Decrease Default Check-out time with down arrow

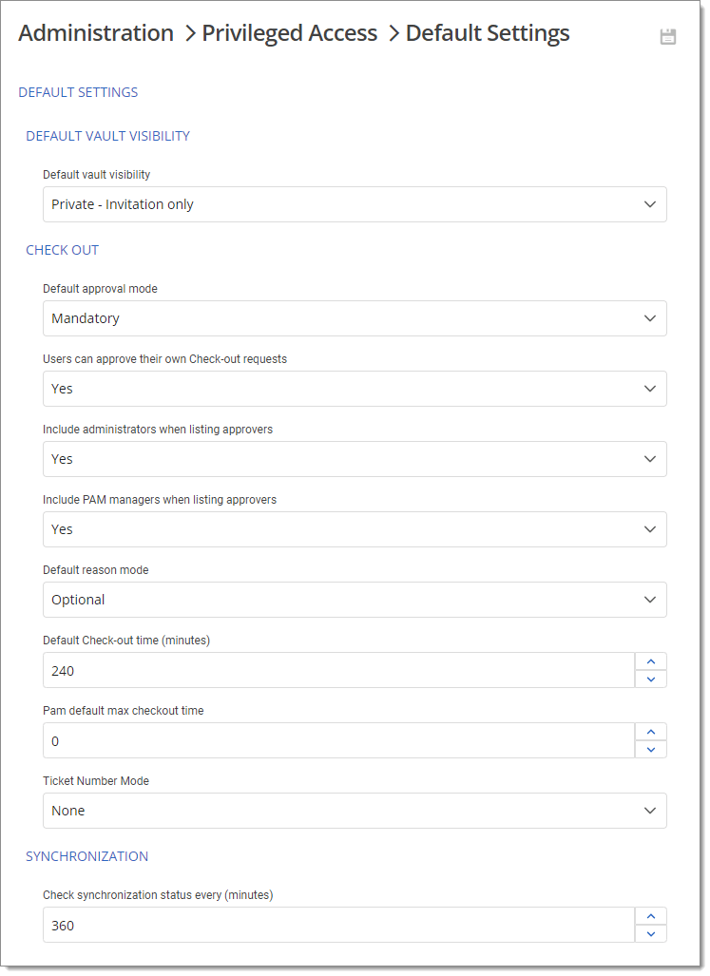tap(651, 679)
